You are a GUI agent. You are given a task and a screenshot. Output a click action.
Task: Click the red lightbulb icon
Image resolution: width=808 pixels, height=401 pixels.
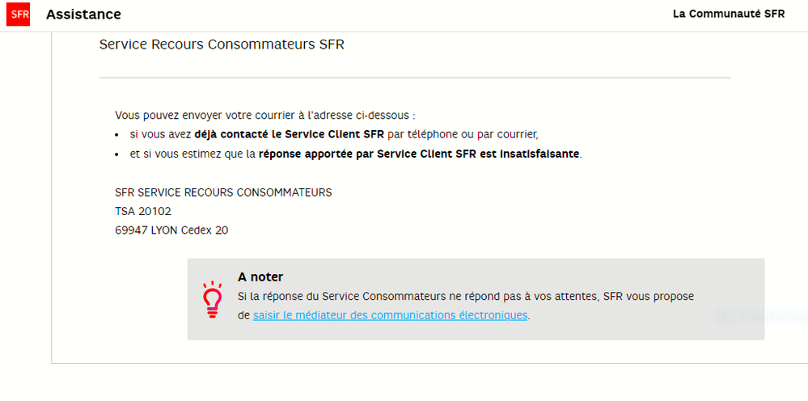coord(212,300)
